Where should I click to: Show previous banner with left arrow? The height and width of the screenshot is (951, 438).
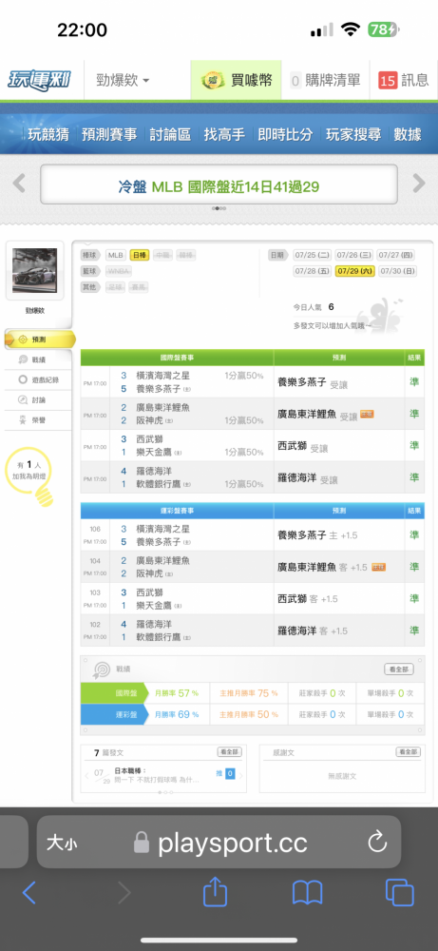pyautogui.click(x=19, y=183)
